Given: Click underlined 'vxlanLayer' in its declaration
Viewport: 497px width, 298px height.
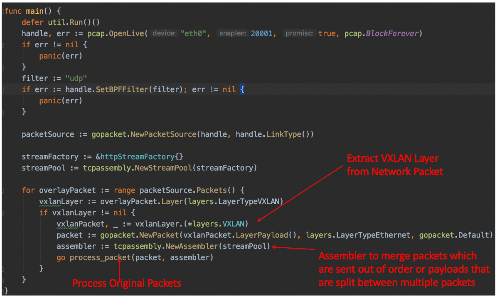Looking at the screenshot, I should coord(61,202).
